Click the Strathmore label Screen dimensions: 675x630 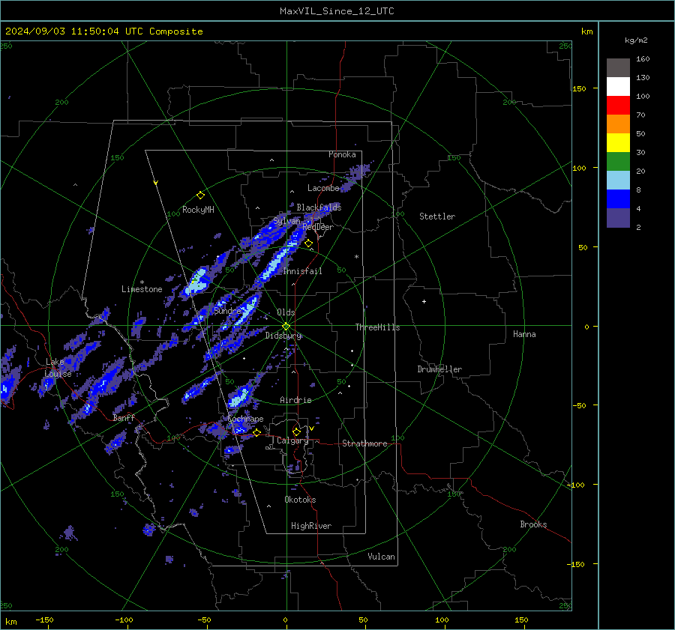[364, 443]
